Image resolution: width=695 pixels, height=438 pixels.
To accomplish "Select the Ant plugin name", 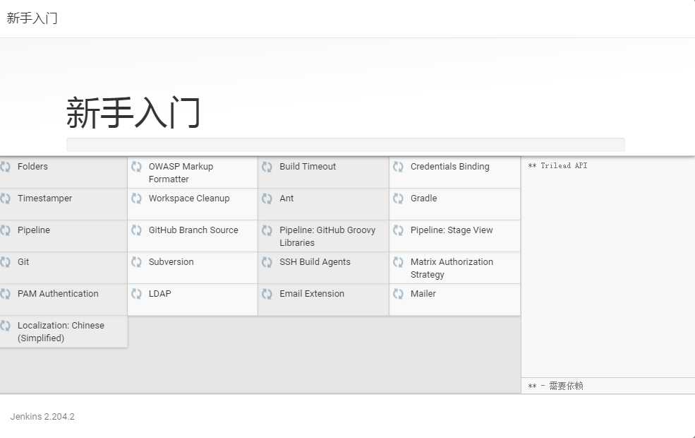I will 286,199.
